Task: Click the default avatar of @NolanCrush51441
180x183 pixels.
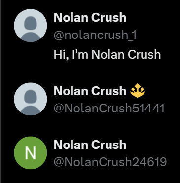Action: (31, 99)
